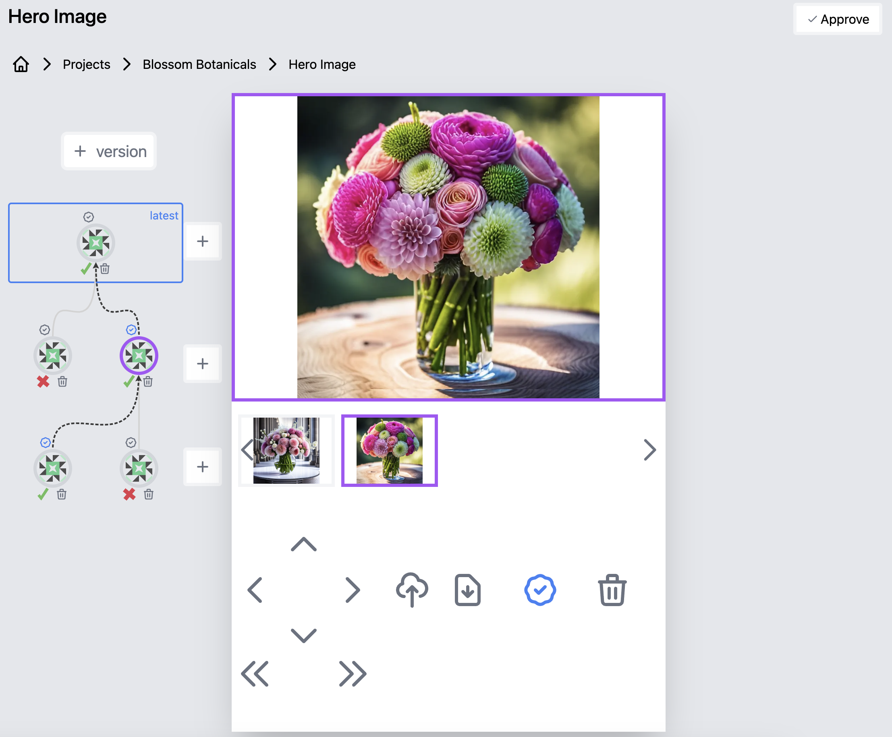The image size is (892, 737).
Task: Click green checkmark under latest node
Action: (x=86, y=268)
